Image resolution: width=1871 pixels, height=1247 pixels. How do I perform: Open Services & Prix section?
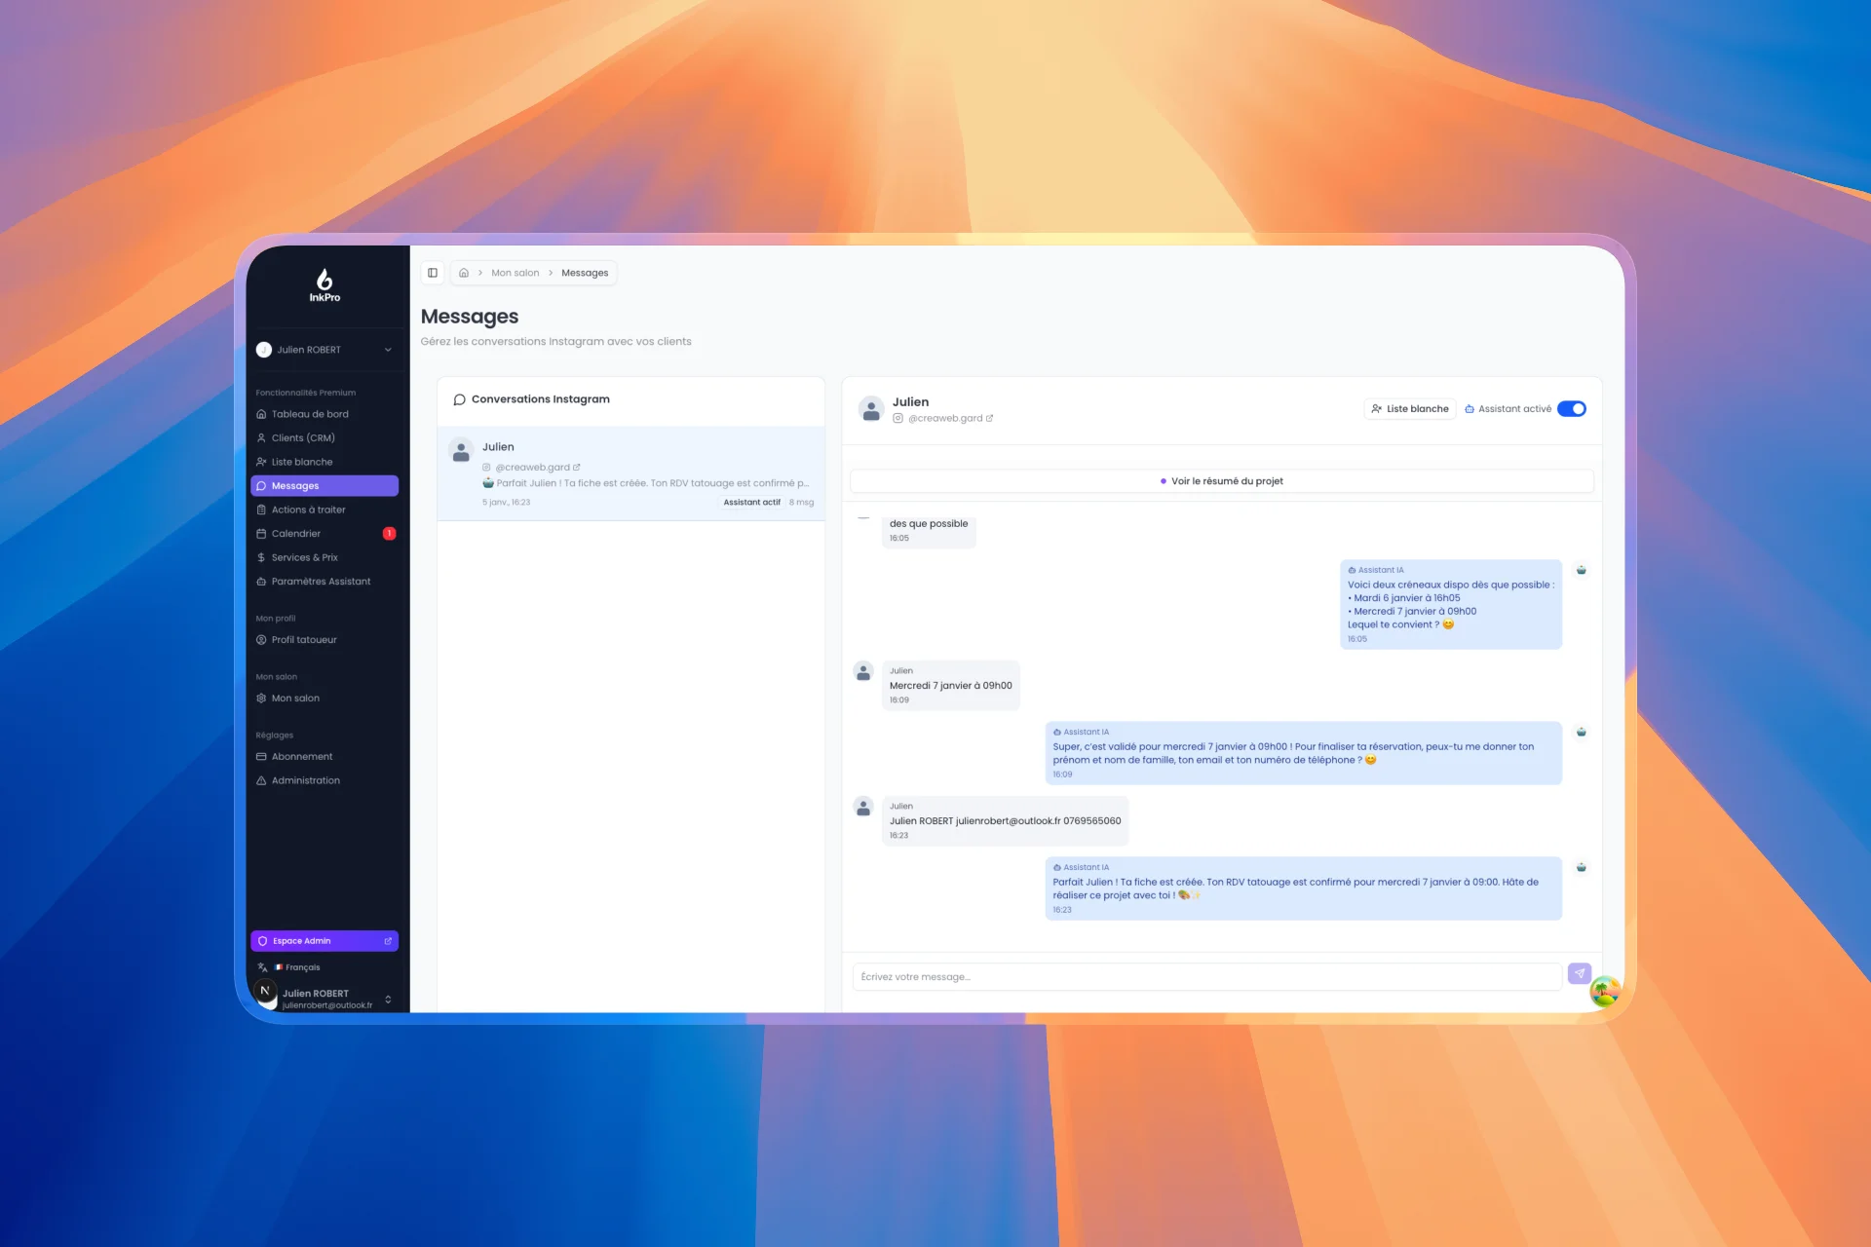304,557
